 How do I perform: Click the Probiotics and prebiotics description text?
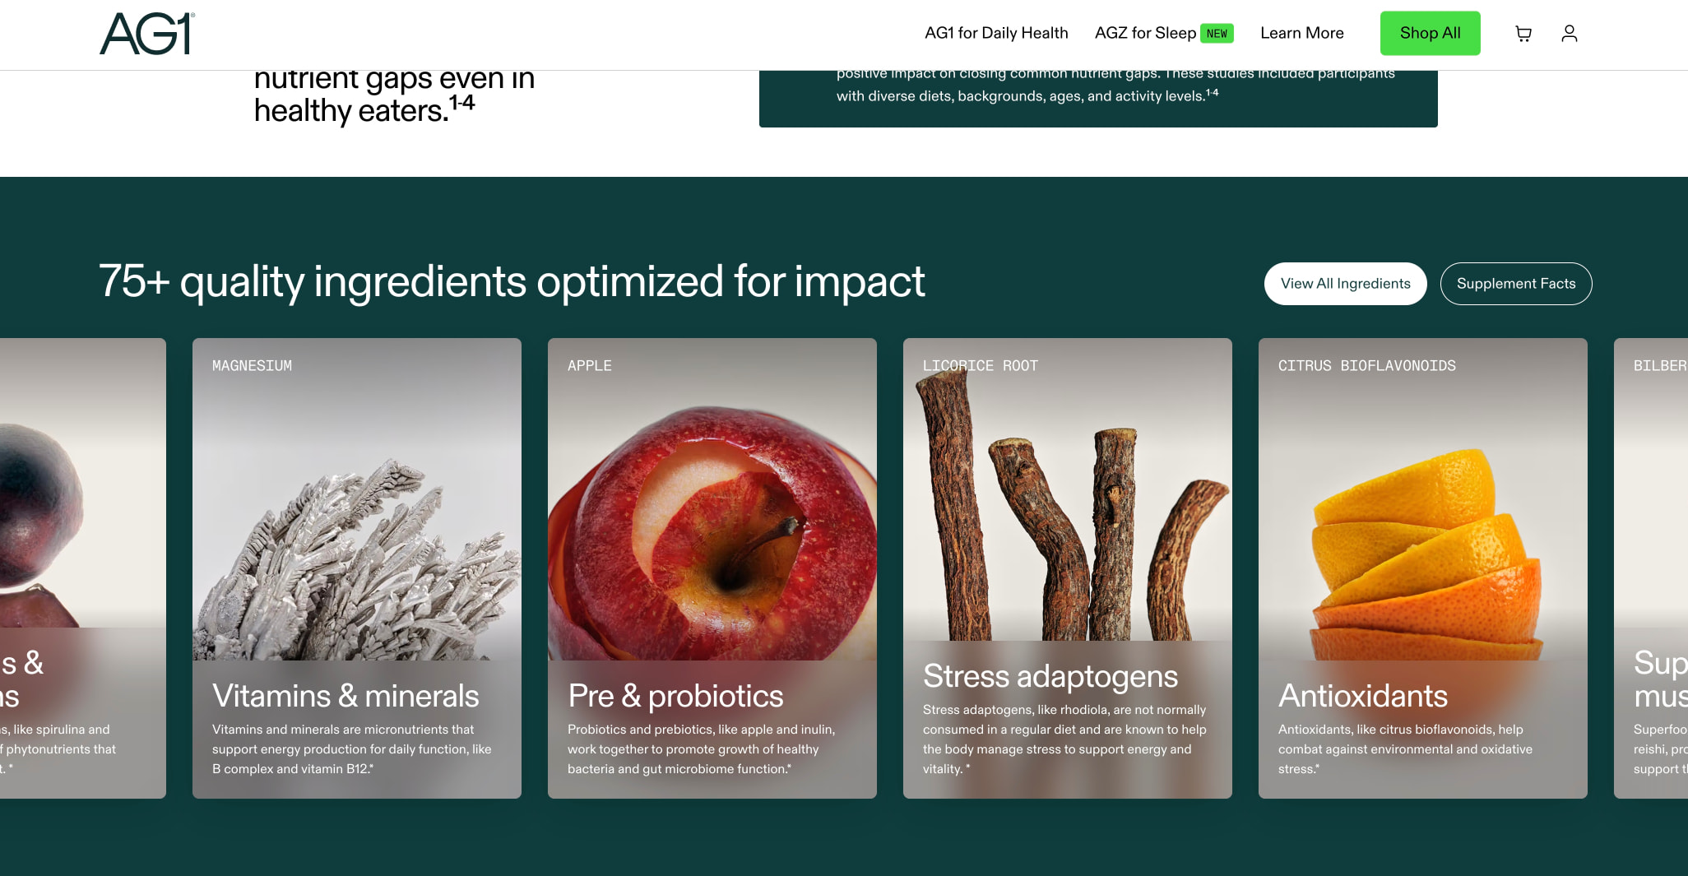tap(702, 749)
